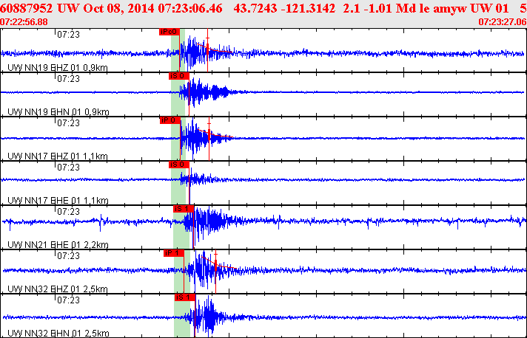The width and height of the screenshot is (527, 338).
Task: Click the start time 07:22:56.88 label
Action: coord(24,22)
